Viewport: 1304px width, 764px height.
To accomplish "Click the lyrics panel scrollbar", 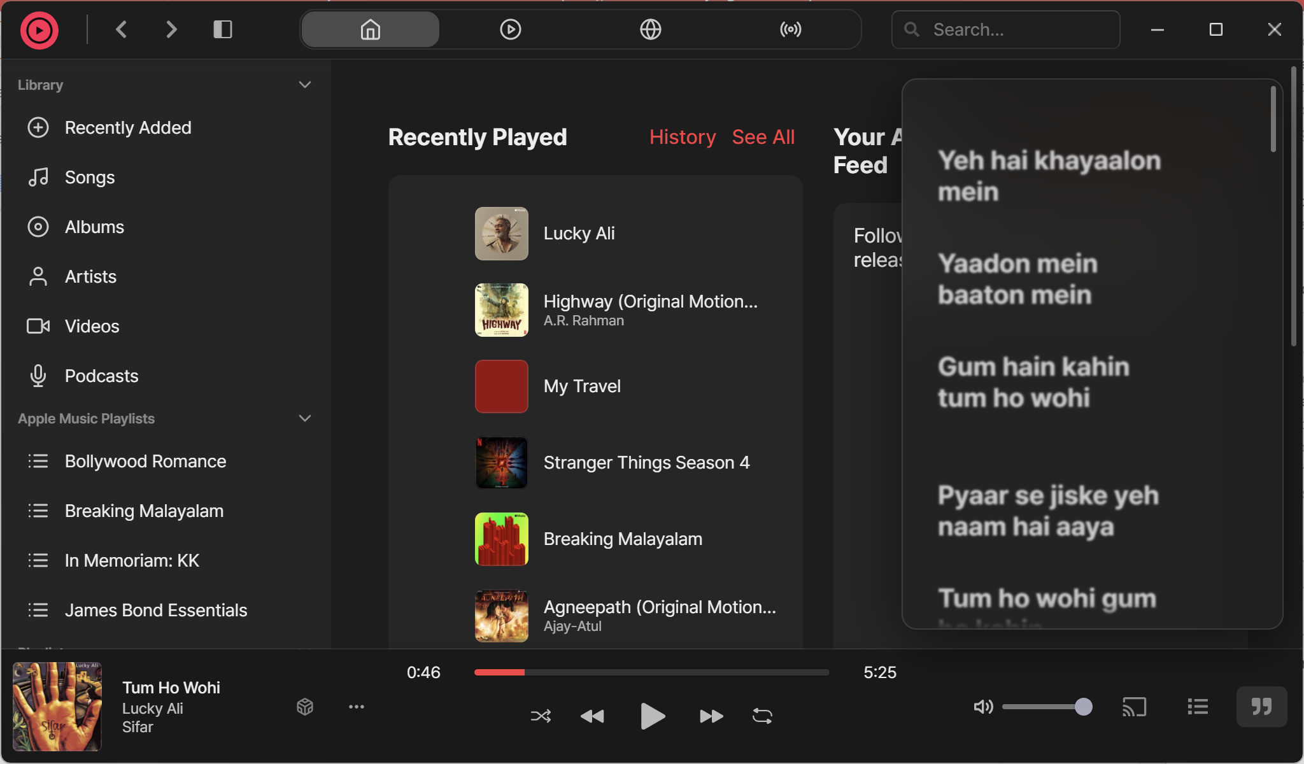I will click(1273, 119).
